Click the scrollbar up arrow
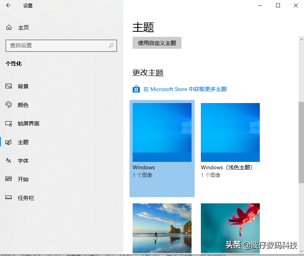Image resolution: width=304 pixels, height=256 pixels. [x=301, y=40]
